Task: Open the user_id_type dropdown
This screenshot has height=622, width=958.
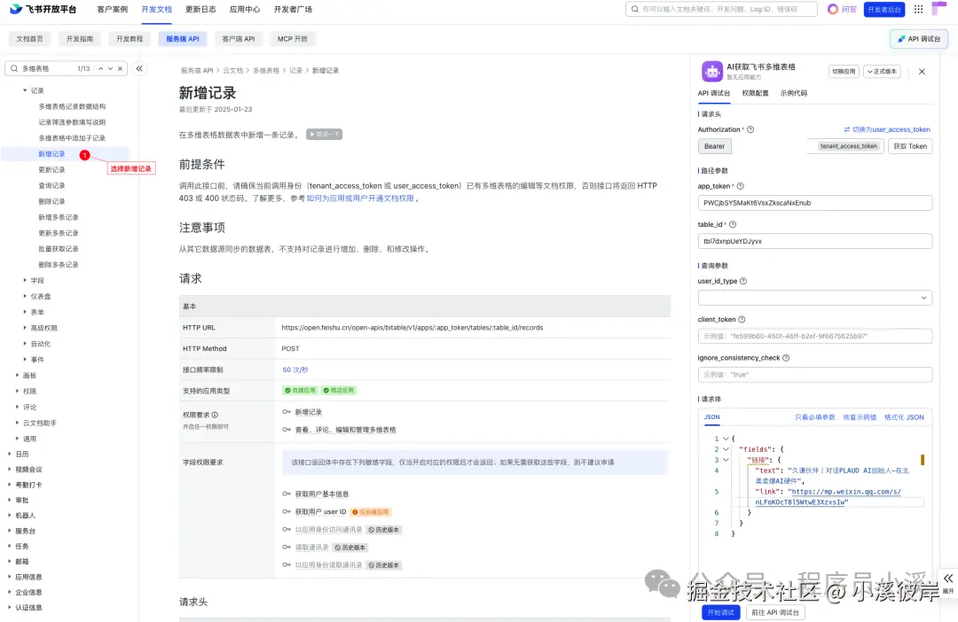Action: (814, 298)
